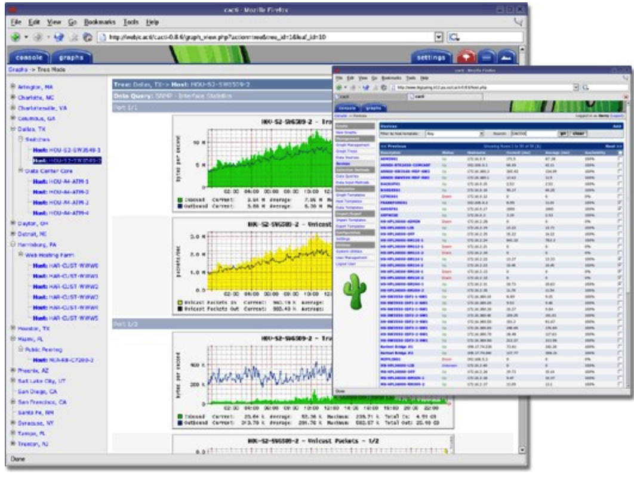This screenshot has height=477, width=634.
Task: Click the Stop icon in front Firefox window
Action: pos(376,87)
